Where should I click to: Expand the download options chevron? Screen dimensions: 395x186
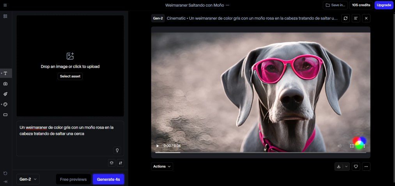click(346, 166)
